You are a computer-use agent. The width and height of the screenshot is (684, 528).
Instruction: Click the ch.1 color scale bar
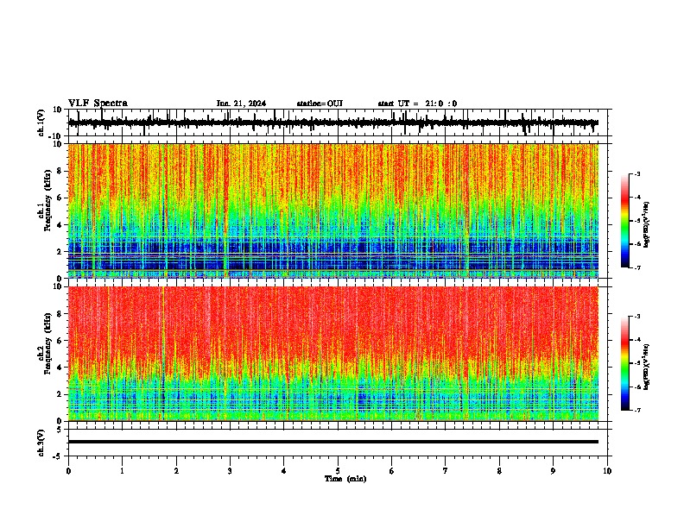[624, 221]
